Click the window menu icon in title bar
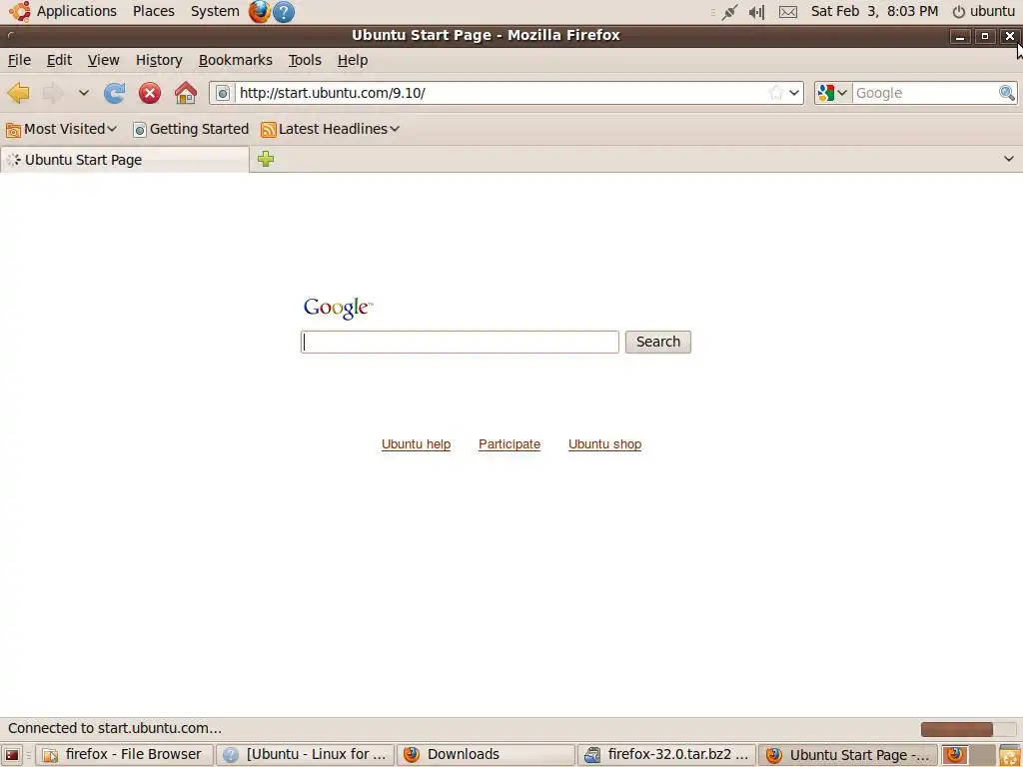Viewport: 1023px width, 767px height. (x=10, y=35)
